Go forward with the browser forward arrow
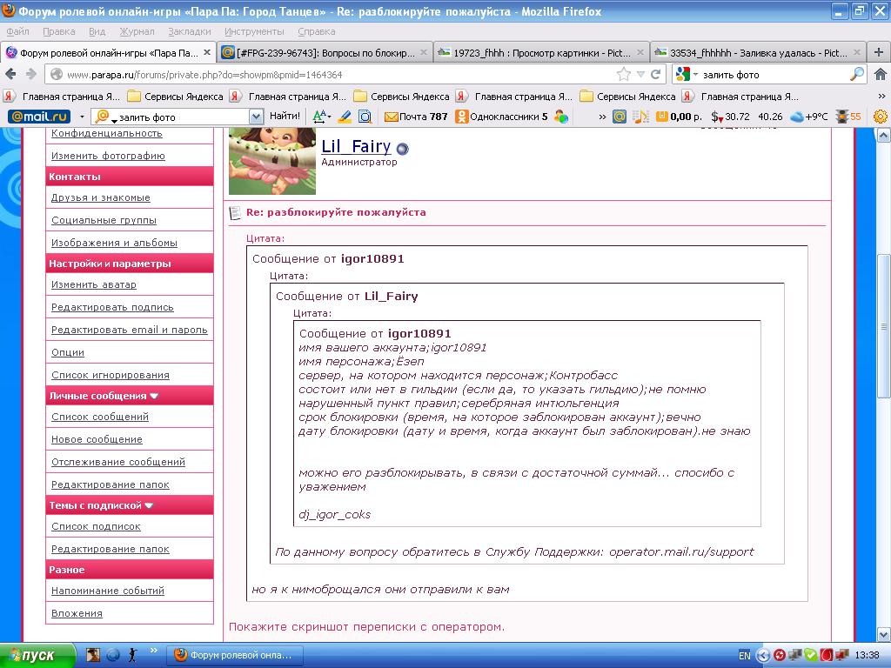Image resolution: width=891 pixels, height=668 pixels. 30,75
